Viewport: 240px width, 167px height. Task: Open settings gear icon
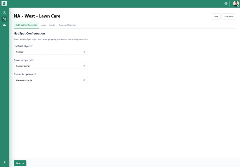click(x=226, y=4)
